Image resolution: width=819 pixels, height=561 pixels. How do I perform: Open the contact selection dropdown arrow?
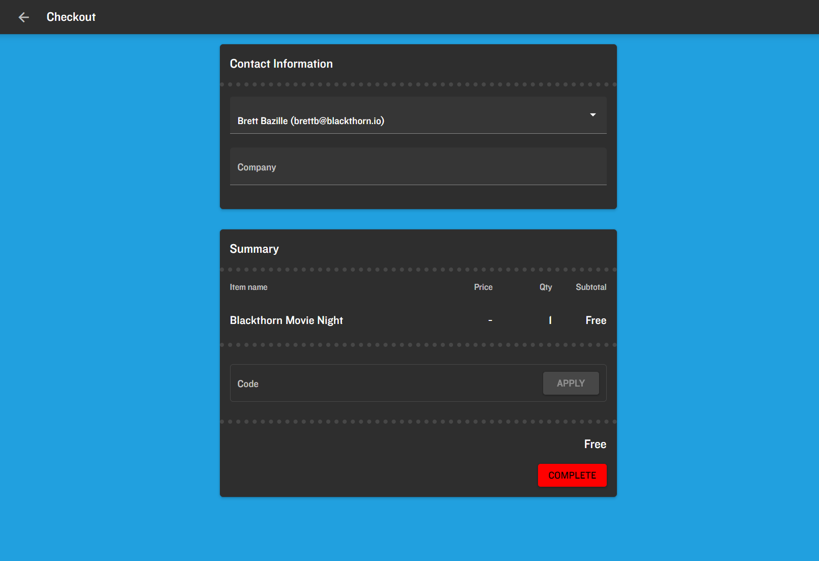[593, 115]
